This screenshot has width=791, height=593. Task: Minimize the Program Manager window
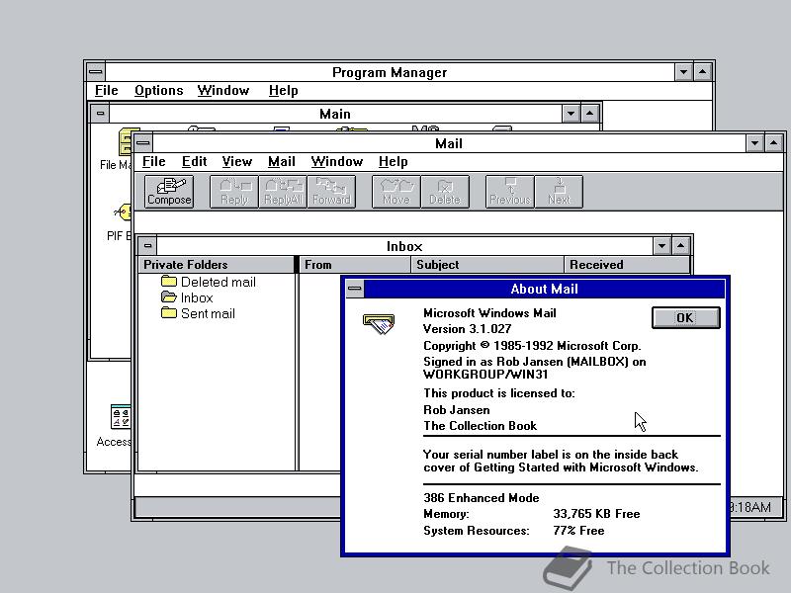[683, 72]
